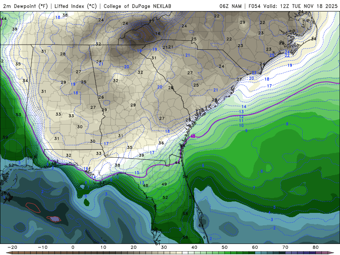Click the '70' label on the color scale
Image resolution: width=340 pixels, height=255 pixels.
click(285, 247)
